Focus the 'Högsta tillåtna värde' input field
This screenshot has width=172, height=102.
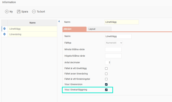coord(113,56)
